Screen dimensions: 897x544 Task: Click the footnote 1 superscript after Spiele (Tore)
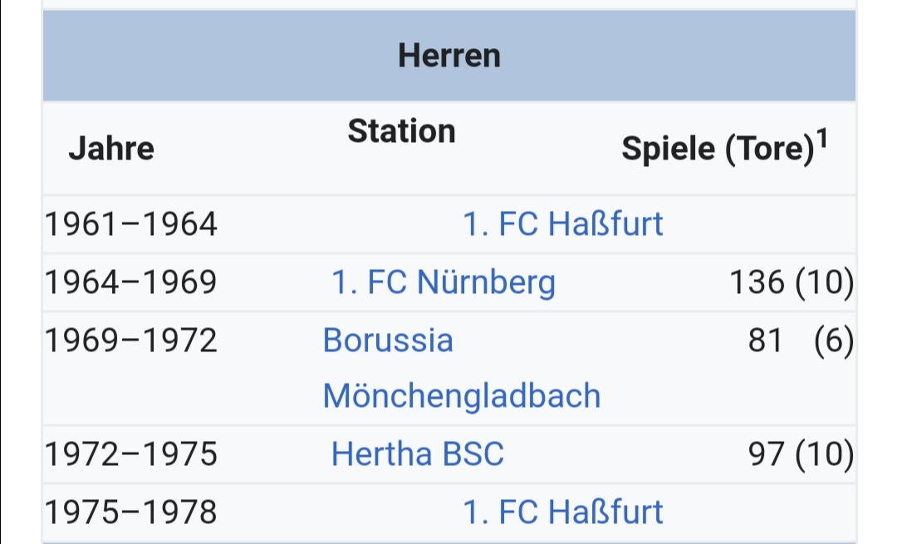[x=821, y=140]
